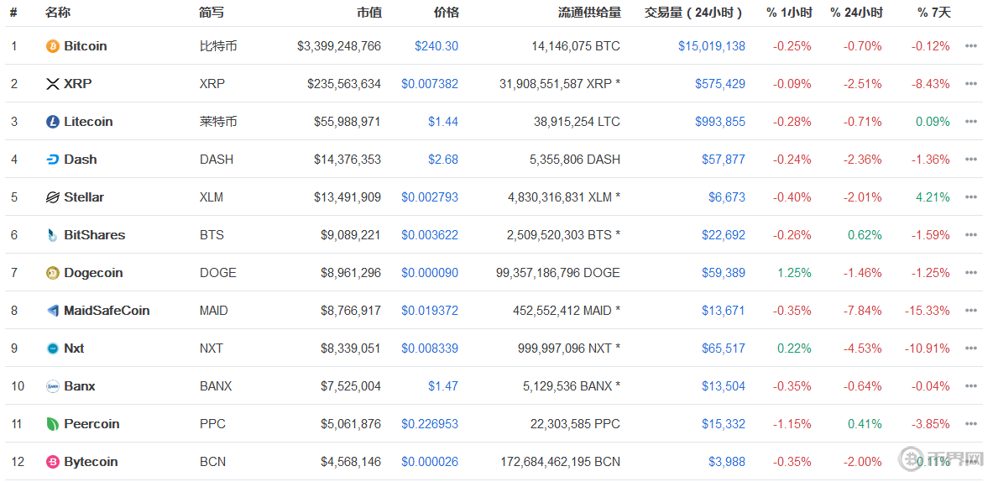Viewport: 993px width, 482px height.
Task: Open Litecoin 24h volume $993,855 link
Action: (x=719, y=122)
